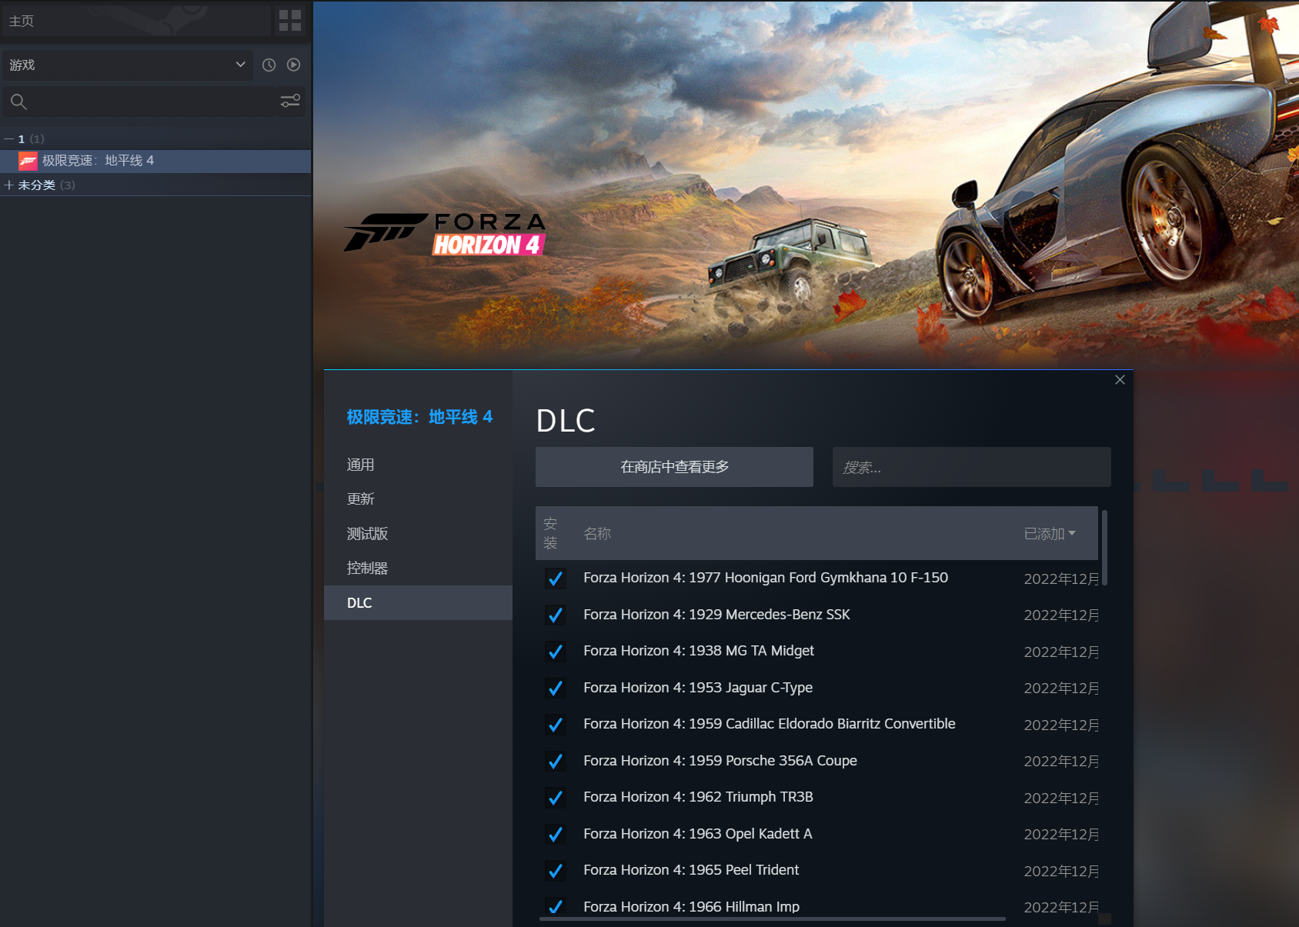Uncheck 1965 Peel Trident DLC

[x=555, y=871]
